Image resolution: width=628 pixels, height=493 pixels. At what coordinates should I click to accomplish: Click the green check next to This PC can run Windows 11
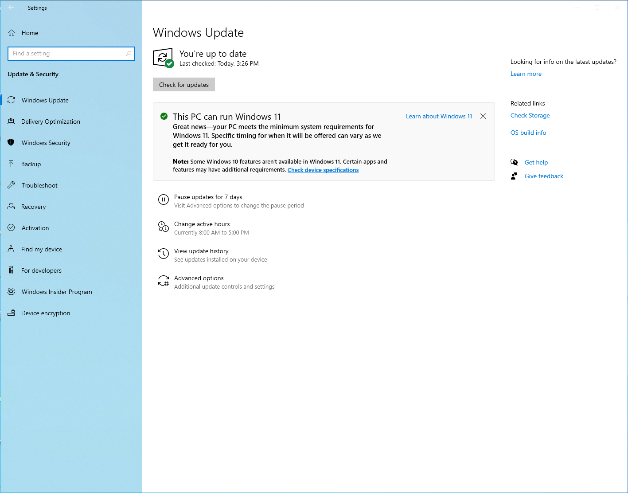coord(164,116)
